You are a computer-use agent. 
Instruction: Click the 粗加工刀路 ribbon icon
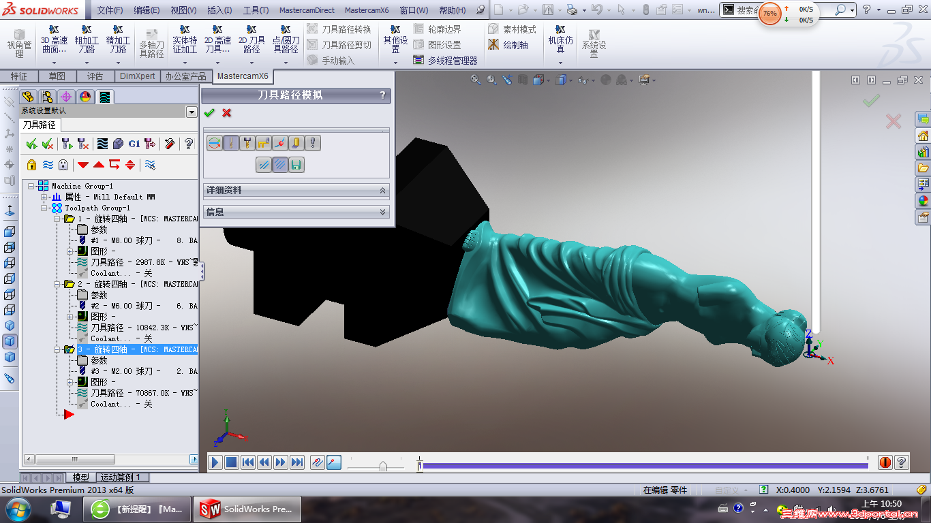[x=87, y=39]
